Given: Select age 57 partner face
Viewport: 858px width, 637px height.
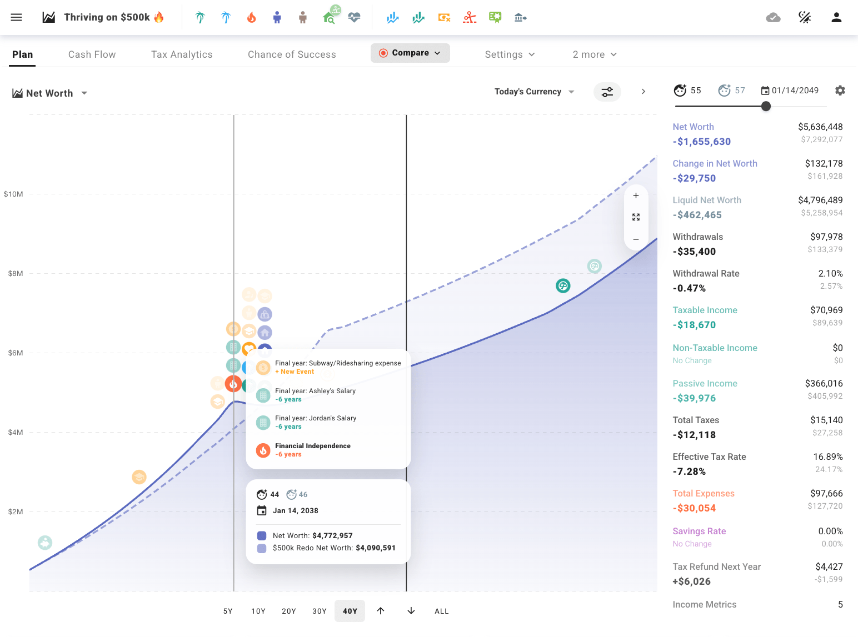Looking at the screenshot, I should click(724, 91).
